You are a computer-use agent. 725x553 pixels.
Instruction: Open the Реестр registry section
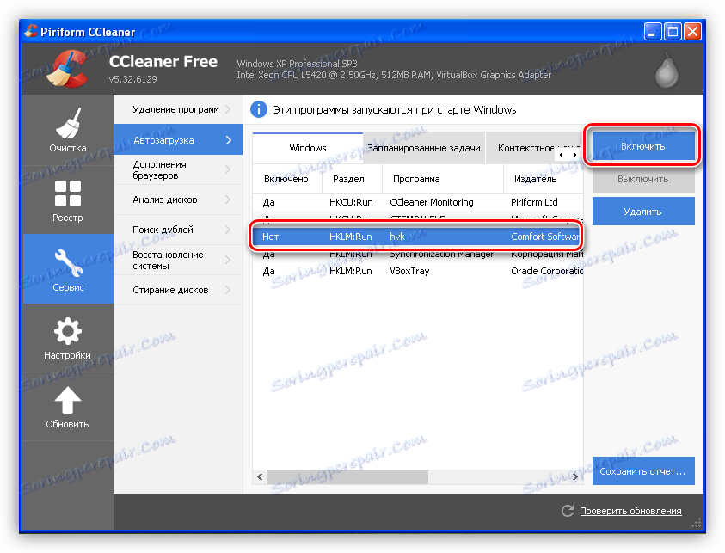pyautogui.click(x=68, y=200)
